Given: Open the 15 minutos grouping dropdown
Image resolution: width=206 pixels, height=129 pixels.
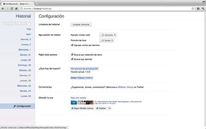Looking at the screenshot, I should 108,35.
